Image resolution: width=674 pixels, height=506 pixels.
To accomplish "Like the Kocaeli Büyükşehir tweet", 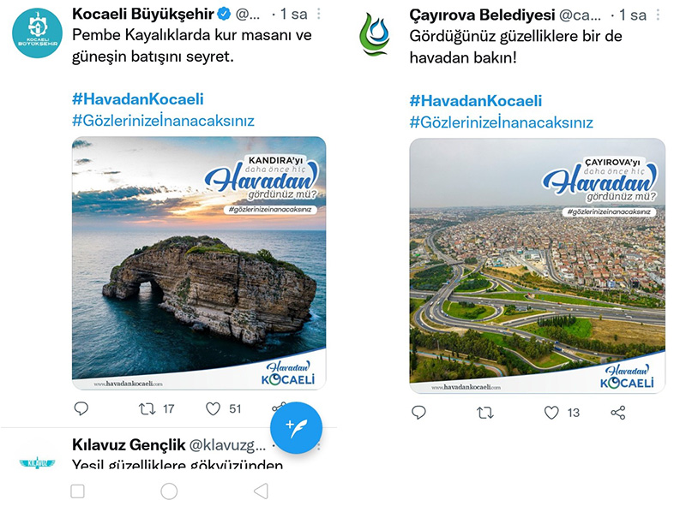I will (x=213, y=408).
